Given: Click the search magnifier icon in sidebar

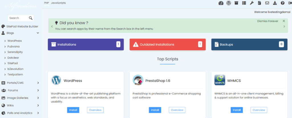Looking at the screenshot, I should (x=31, y=18).
